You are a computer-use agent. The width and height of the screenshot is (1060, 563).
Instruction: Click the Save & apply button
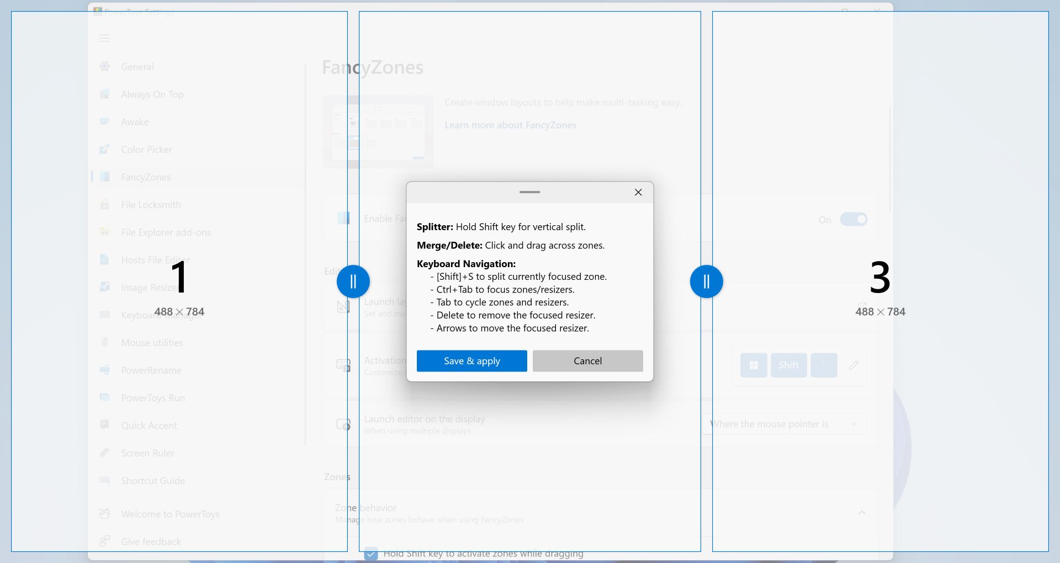click(471, 361)
